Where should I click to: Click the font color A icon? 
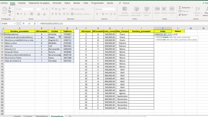pos(45,14)
